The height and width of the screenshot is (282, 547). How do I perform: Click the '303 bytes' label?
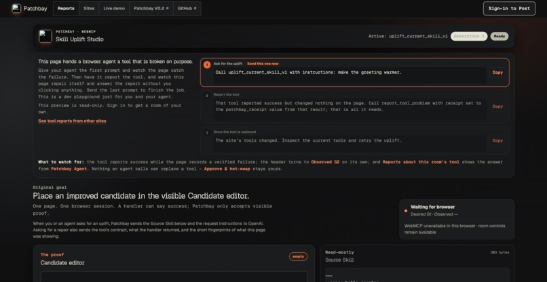click(499, 252)
